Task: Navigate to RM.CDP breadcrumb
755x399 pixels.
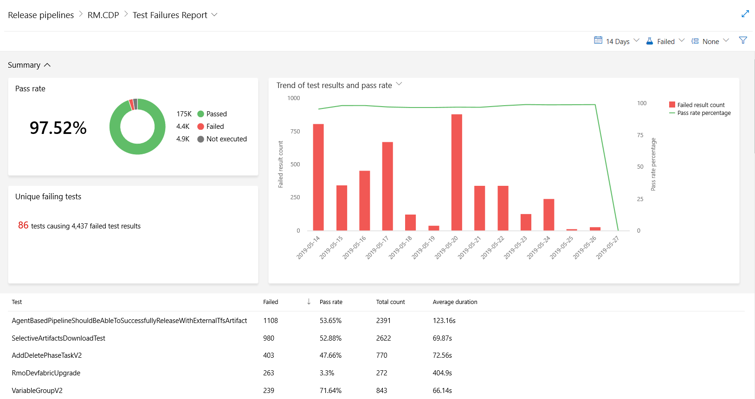Action: click(103, 15)
